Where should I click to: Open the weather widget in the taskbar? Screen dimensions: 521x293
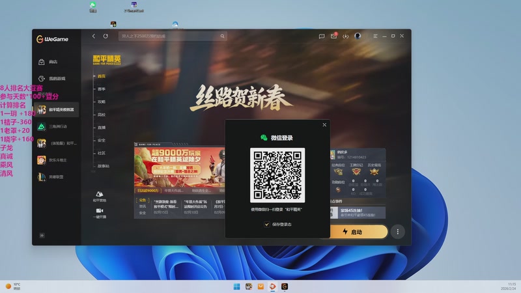(x=13, y=286)
